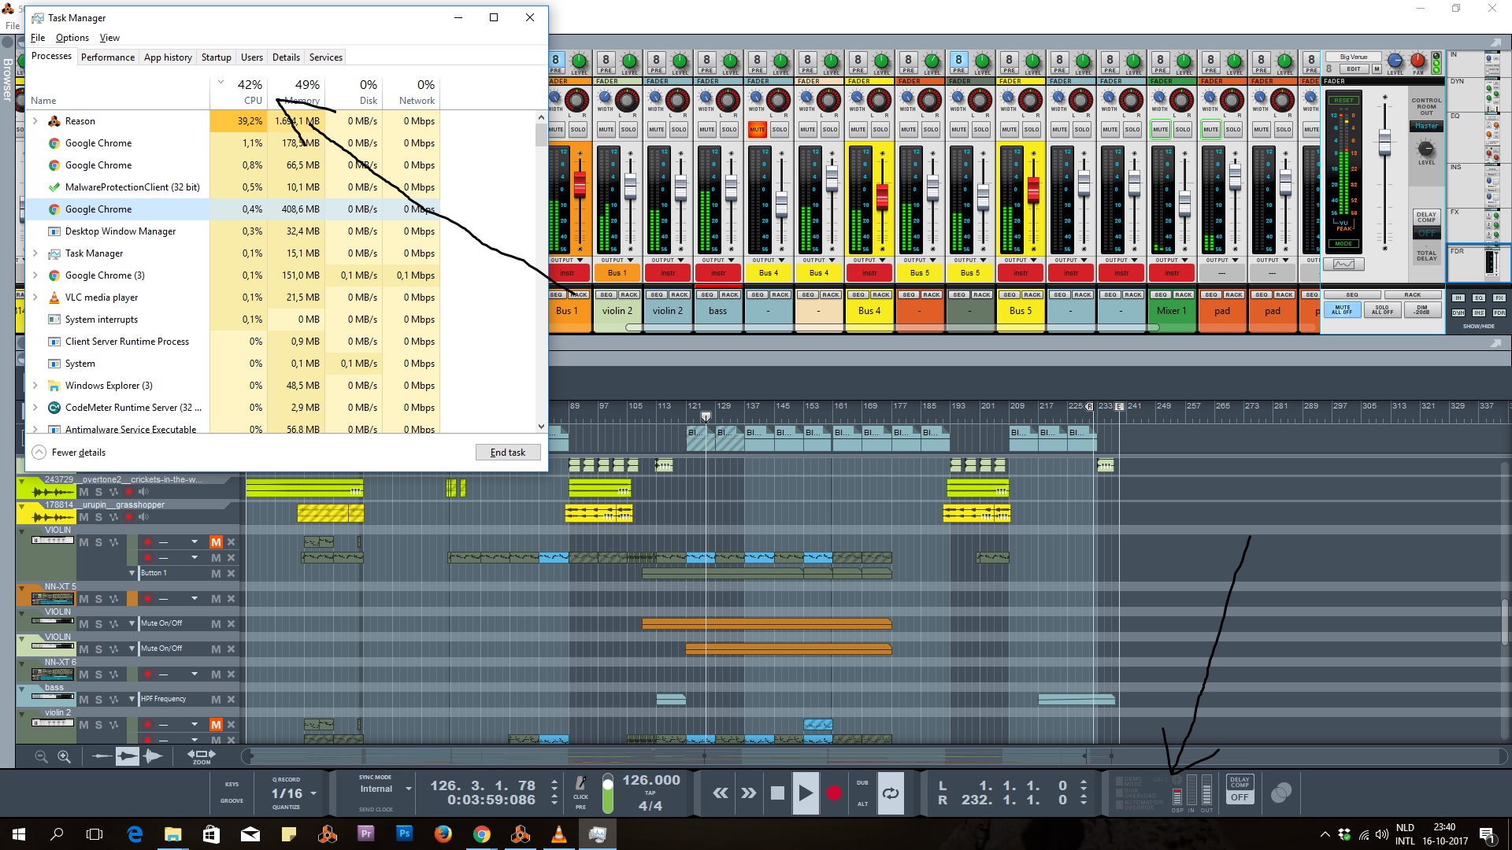Screen dimensions: 1512x850
Task: Mute the bass track
Action: (x=83, y=700)
